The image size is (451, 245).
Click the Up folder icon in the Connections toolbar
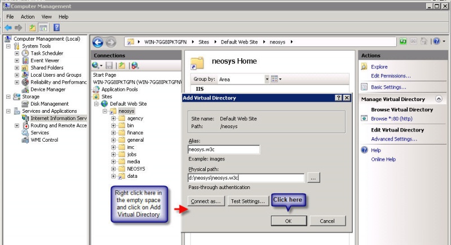pyautogui.click(x=122, y=65)
